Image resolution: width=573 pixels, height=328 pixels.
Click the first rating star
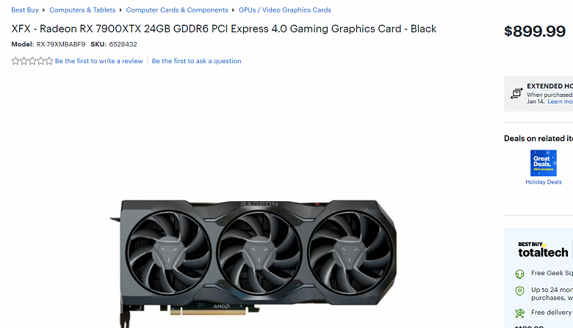pyautogui.click(x=15, y=61)
